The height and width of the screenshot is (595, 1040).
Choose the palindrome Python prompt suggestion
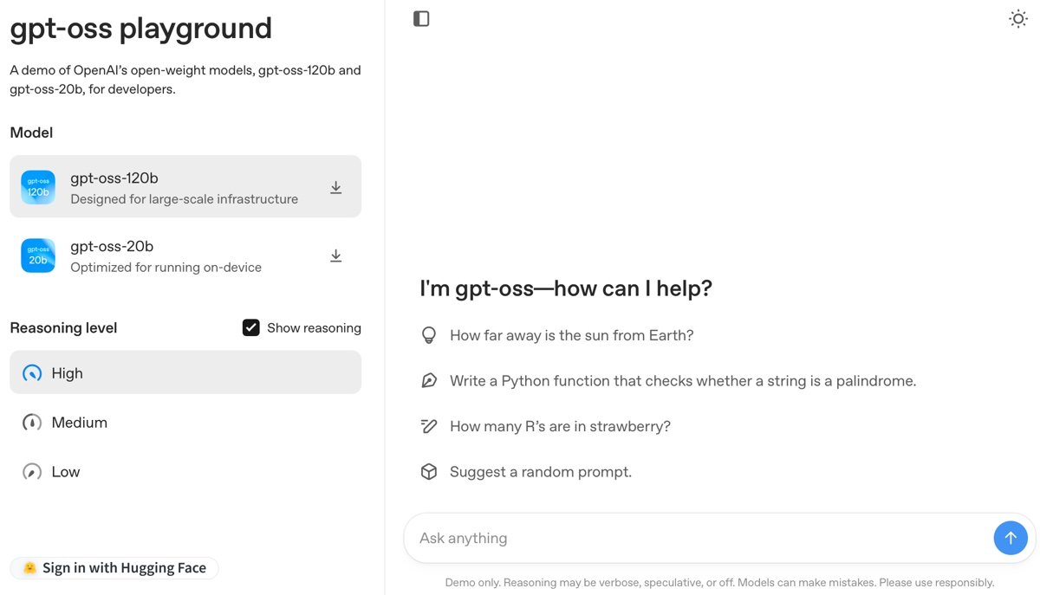pyautogui.click(x=682, y=380)
